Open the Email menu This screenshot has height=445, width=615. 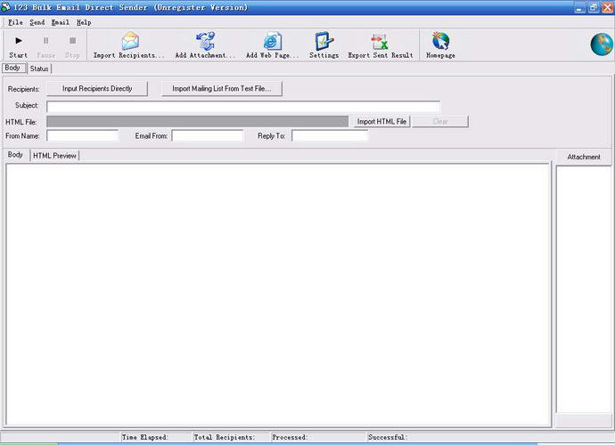coord(61,22)
